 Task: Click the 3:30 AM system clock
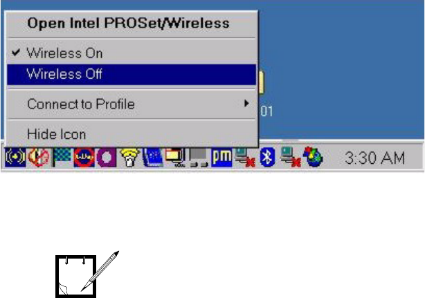click(374, 158)
